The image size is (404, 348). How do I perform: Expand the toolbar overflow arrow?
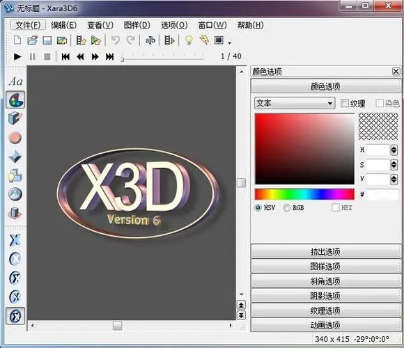230,42
